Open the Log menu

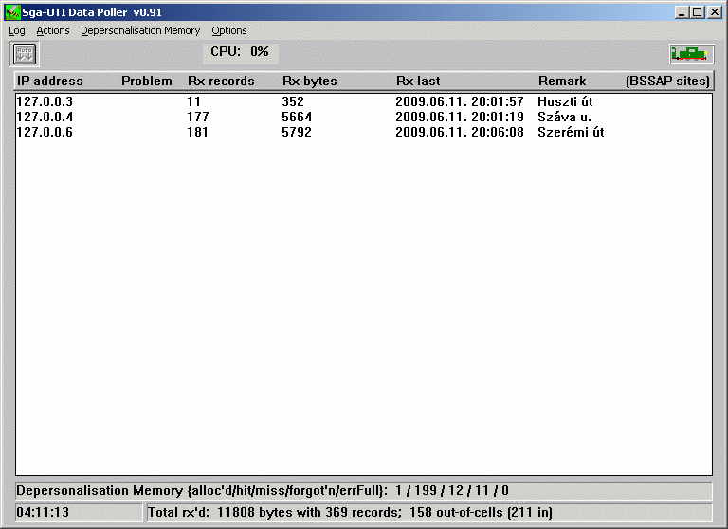coord(17,30)
